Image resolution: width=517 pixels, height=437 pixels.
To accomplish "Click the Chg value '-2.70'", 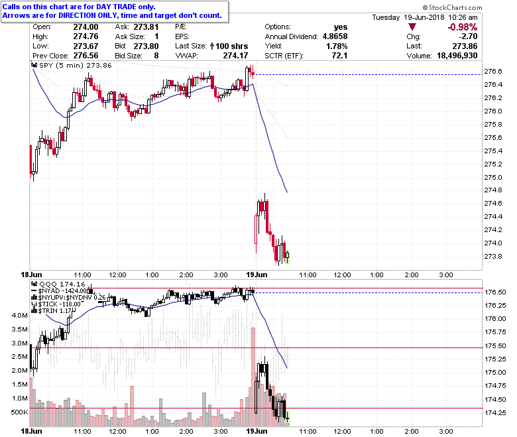I will [468, 36].
